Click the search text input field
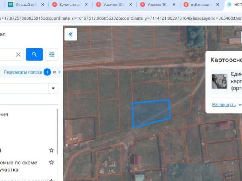Screen dimensions: 242x181 [x=12, y=54]
